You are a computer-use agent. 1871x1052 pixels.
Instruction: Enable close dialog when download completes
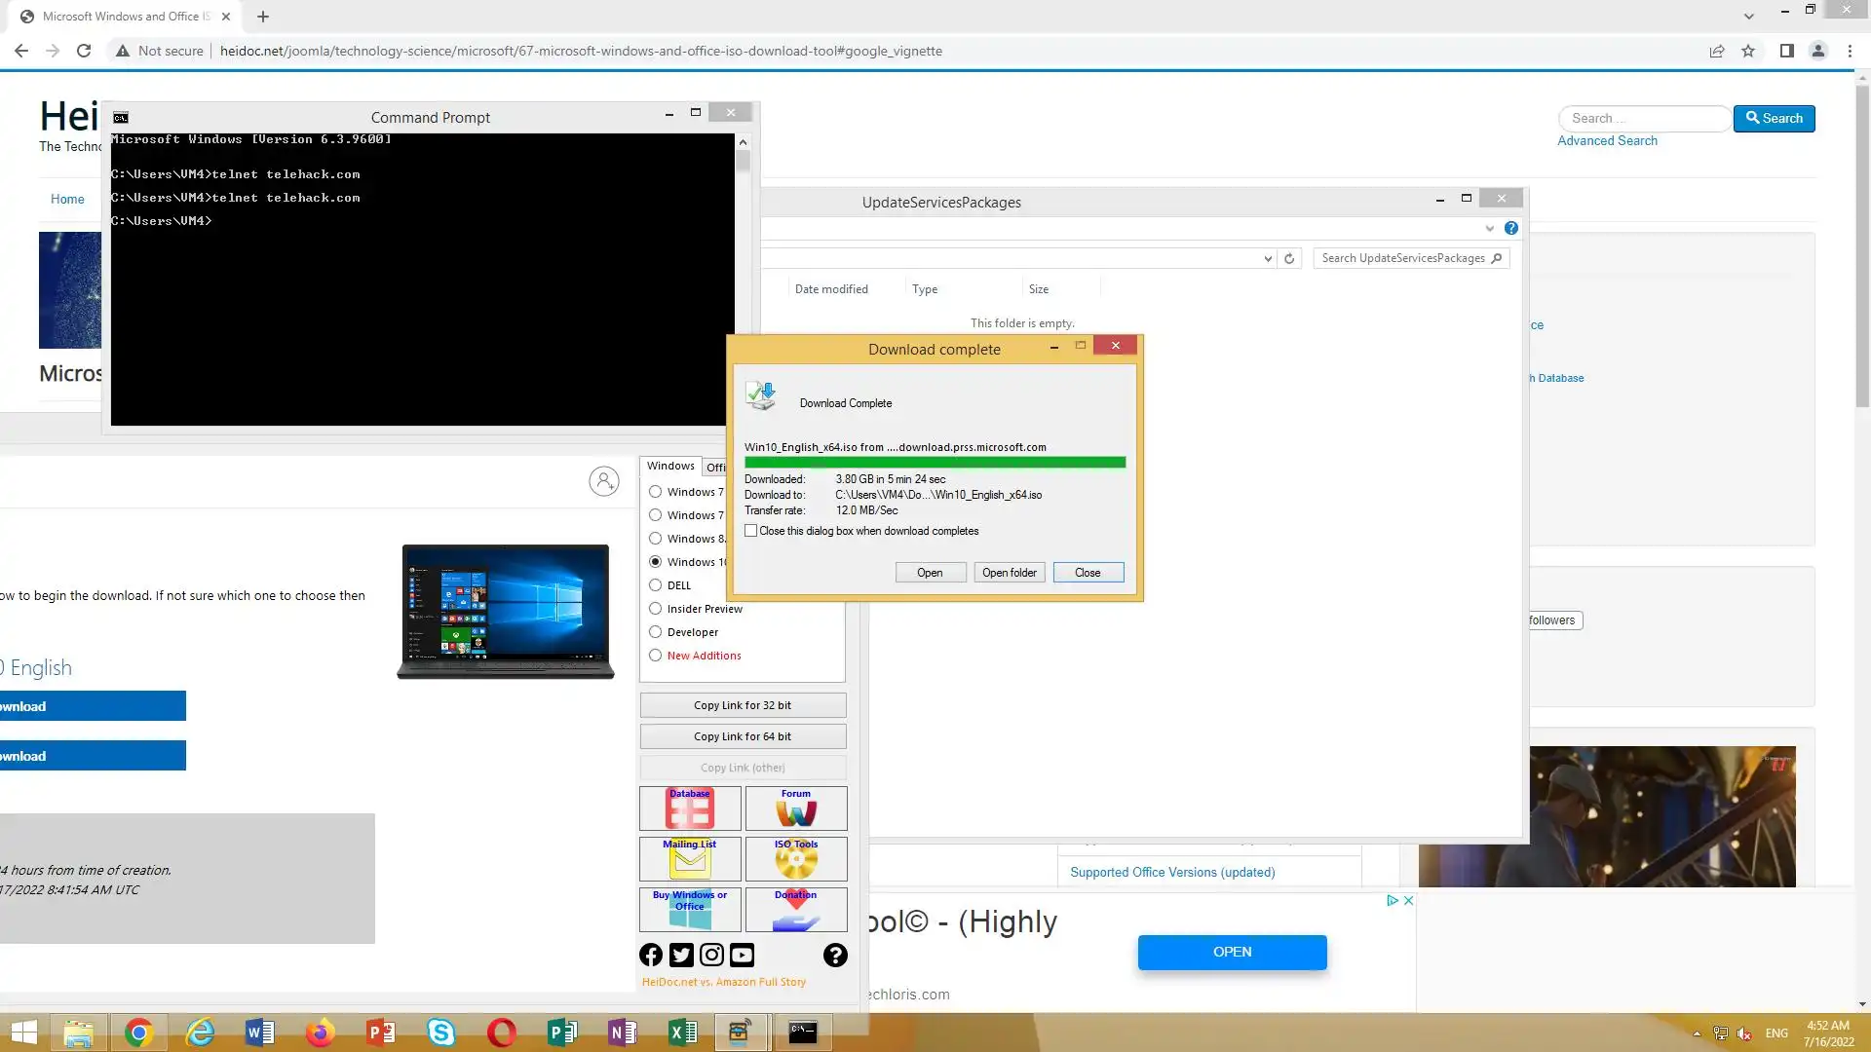click(751, 531)
